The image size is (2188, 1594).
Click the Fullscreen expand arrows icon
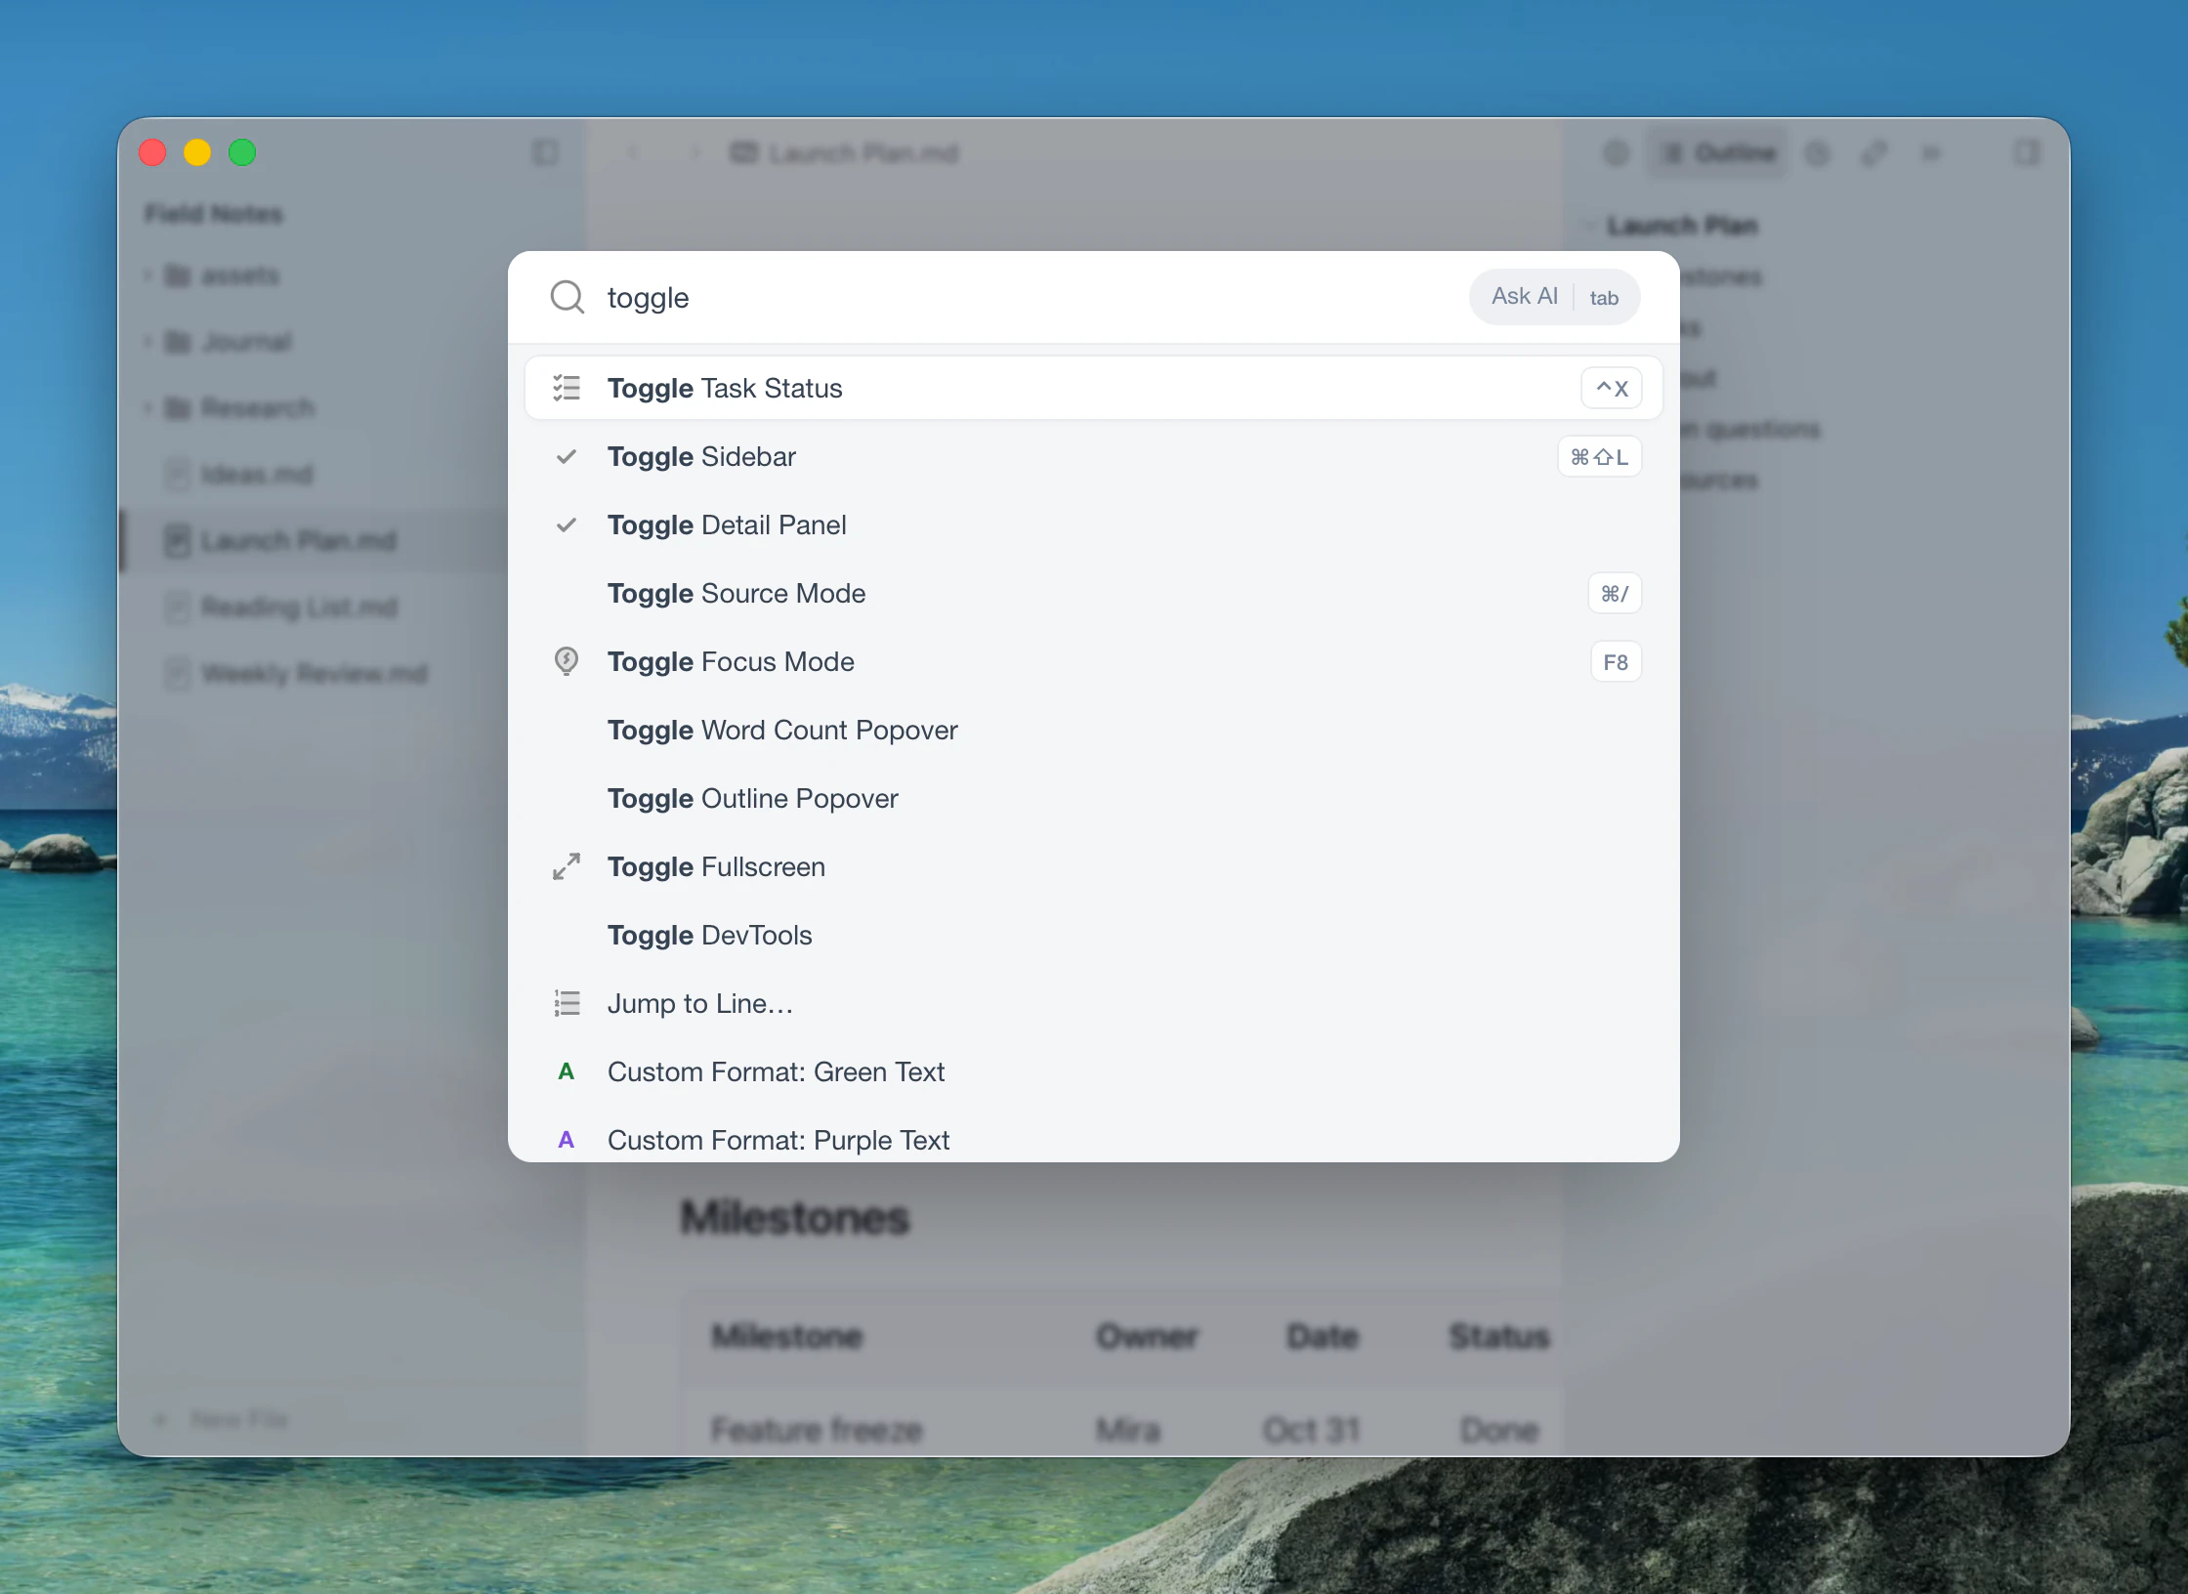[x=567, y=866]
